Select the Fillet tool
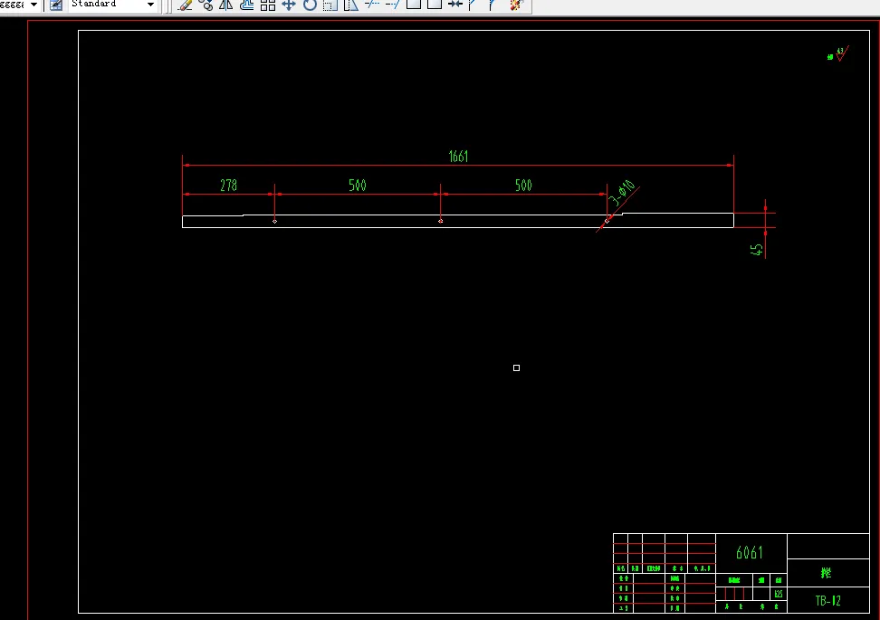Image resolution: width=880 pixels, height=620 pixels. click(x=493, y=5)
